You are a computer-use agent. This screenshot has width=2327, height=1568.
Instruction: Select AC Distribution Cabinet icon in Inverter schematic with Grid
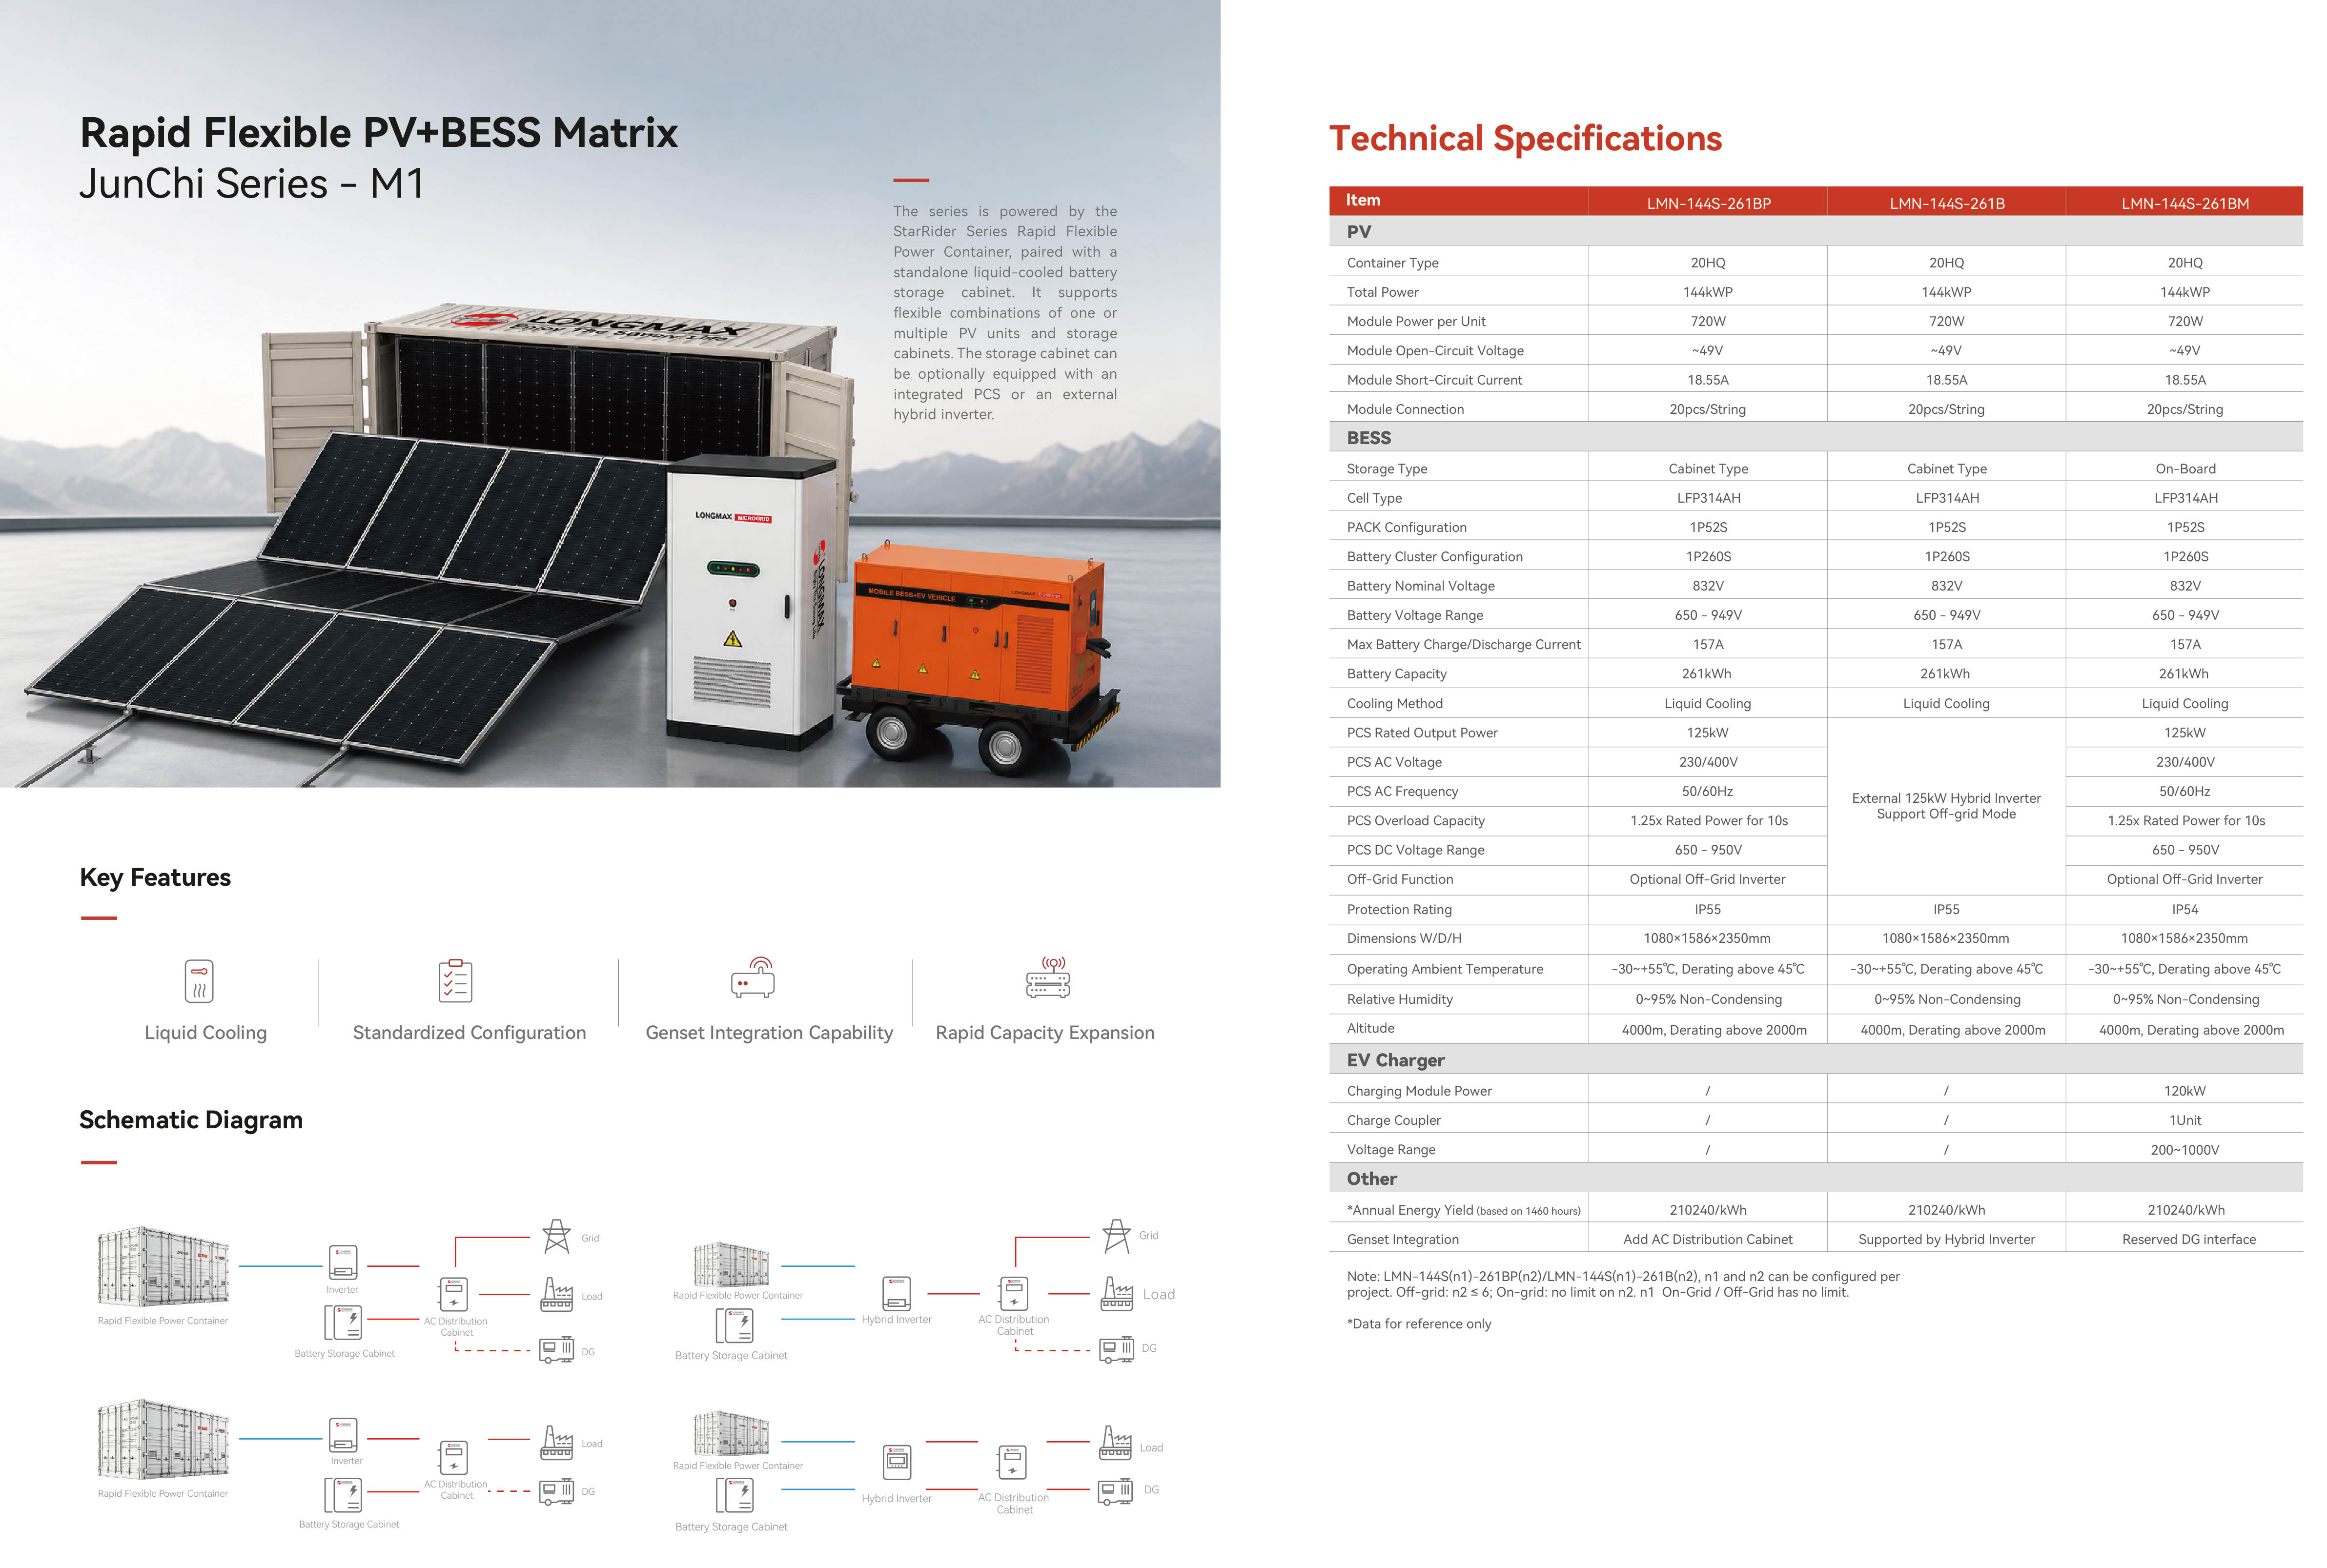click(x=453, y=1294)
